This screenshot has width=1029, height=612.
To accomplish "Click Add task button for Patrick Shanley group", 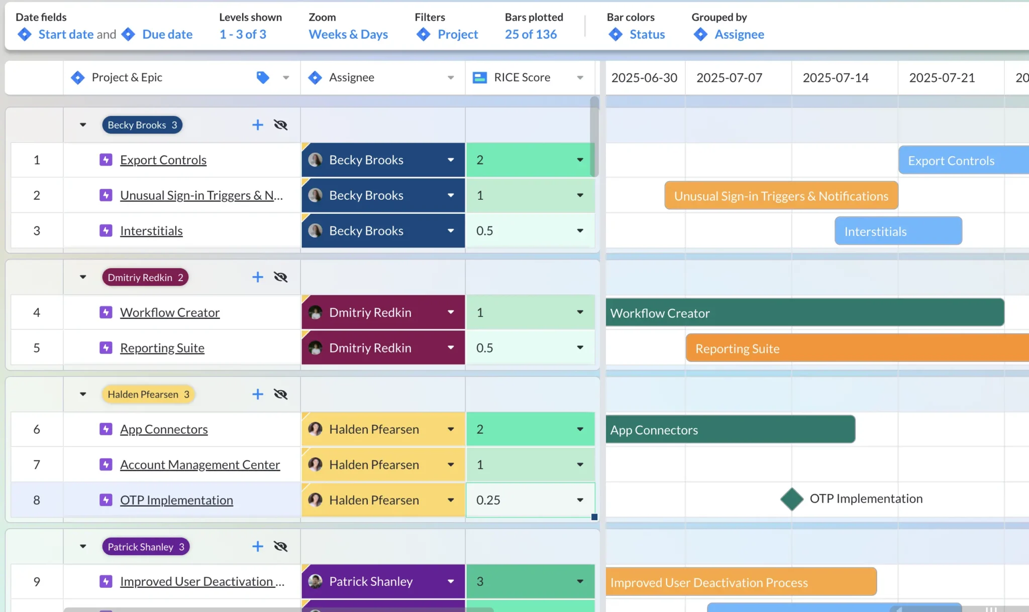I will coord(258,546).
